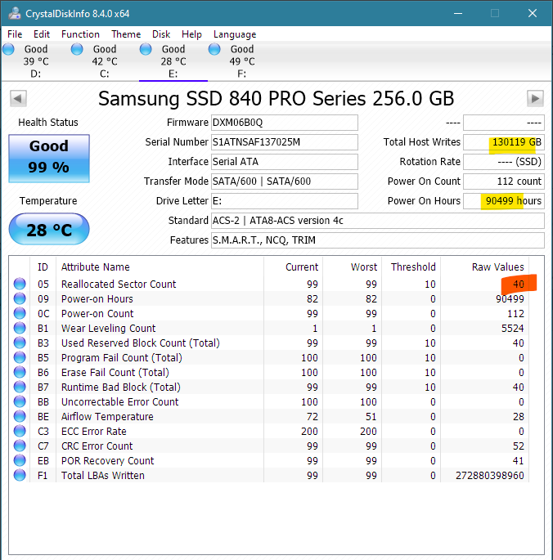Select ECC Error Rate attribute name
This screenshot has height=560, width=553.
coord(93,432)
